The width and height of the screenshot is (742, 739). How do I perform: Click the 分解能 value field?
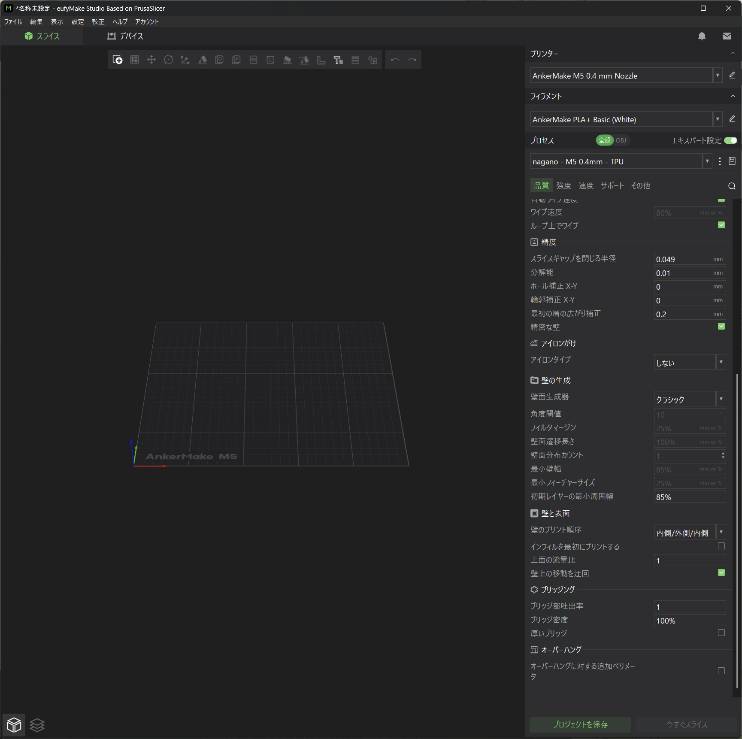coord(683,273)
